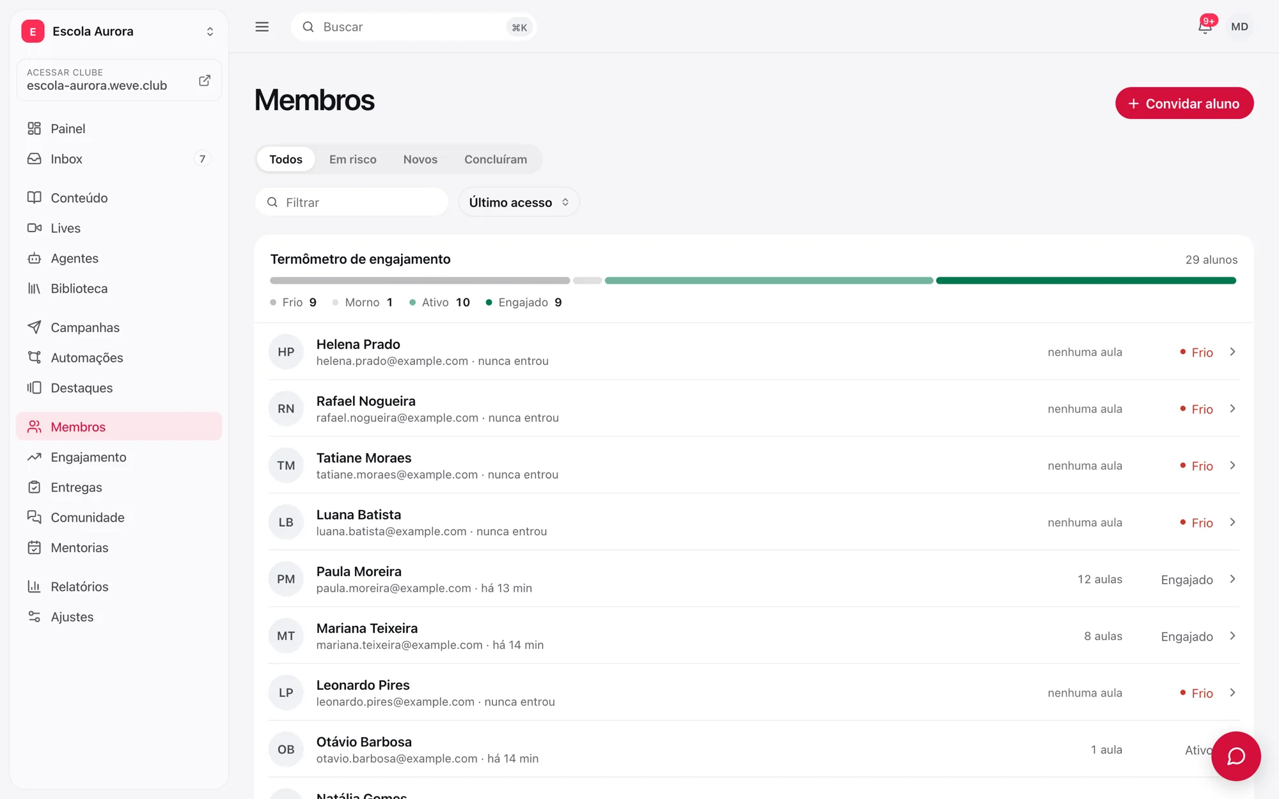1279x799 pixels.
Task: Expand Leonardo Pires row chevron
Action: (1232, 692)
